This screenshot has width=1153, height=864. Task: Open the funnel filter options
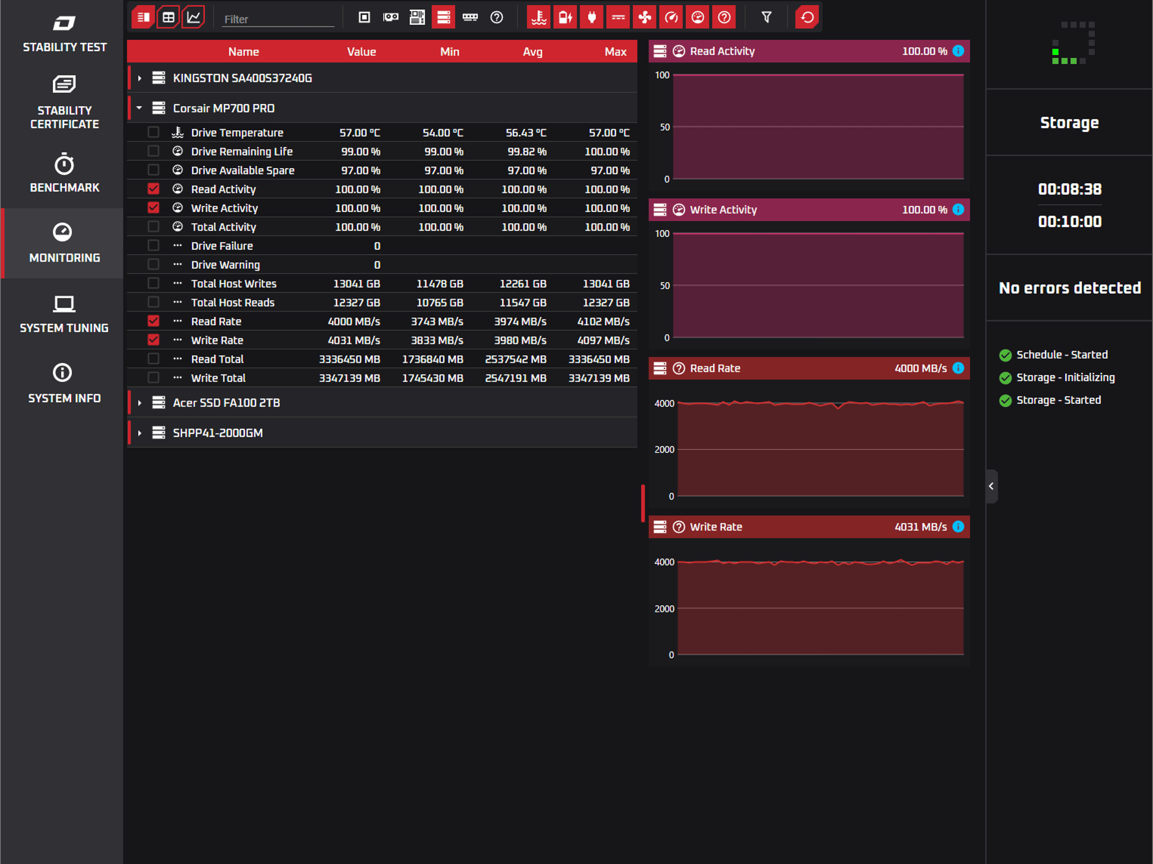coord(766,17)
